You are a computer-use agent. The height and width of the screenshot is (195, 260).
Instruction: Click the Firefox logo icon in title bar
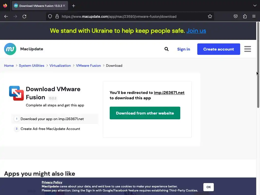click(5, 6)
